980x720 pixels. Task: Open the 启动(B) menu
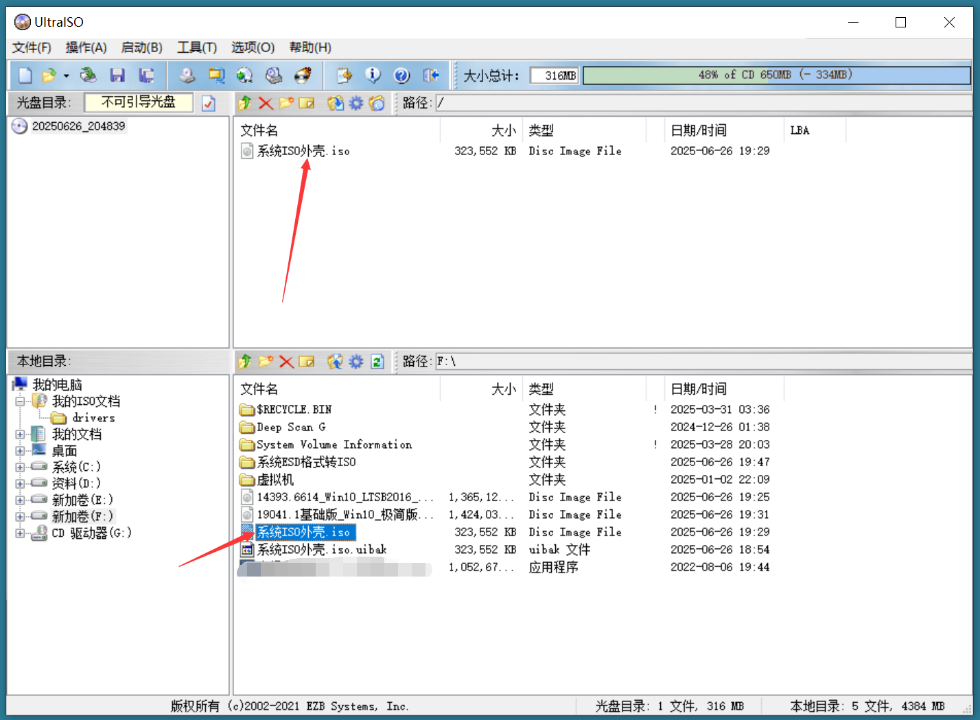pos(141,47)
